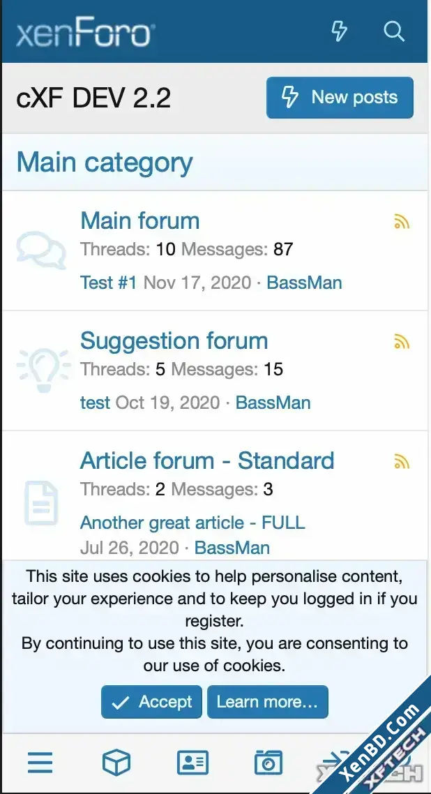Viewport: 431px width, 794px height.
Task: Click the RSS icon beside Suggestion forum
Action: (401, 342)
